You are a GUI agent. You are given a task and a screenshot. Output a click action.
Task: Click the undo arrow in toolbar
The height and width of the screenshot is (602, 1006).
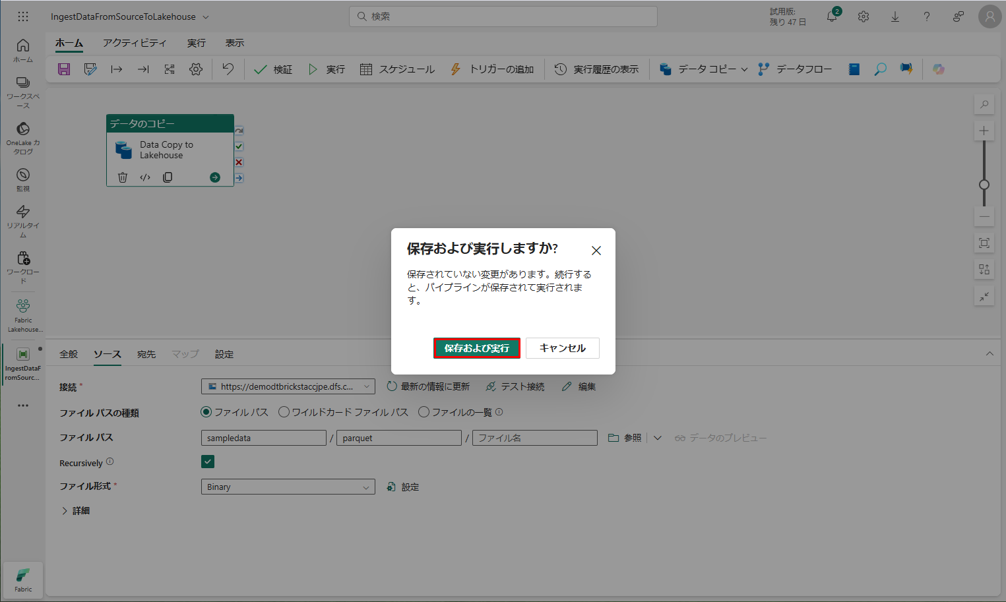point(228,69)
